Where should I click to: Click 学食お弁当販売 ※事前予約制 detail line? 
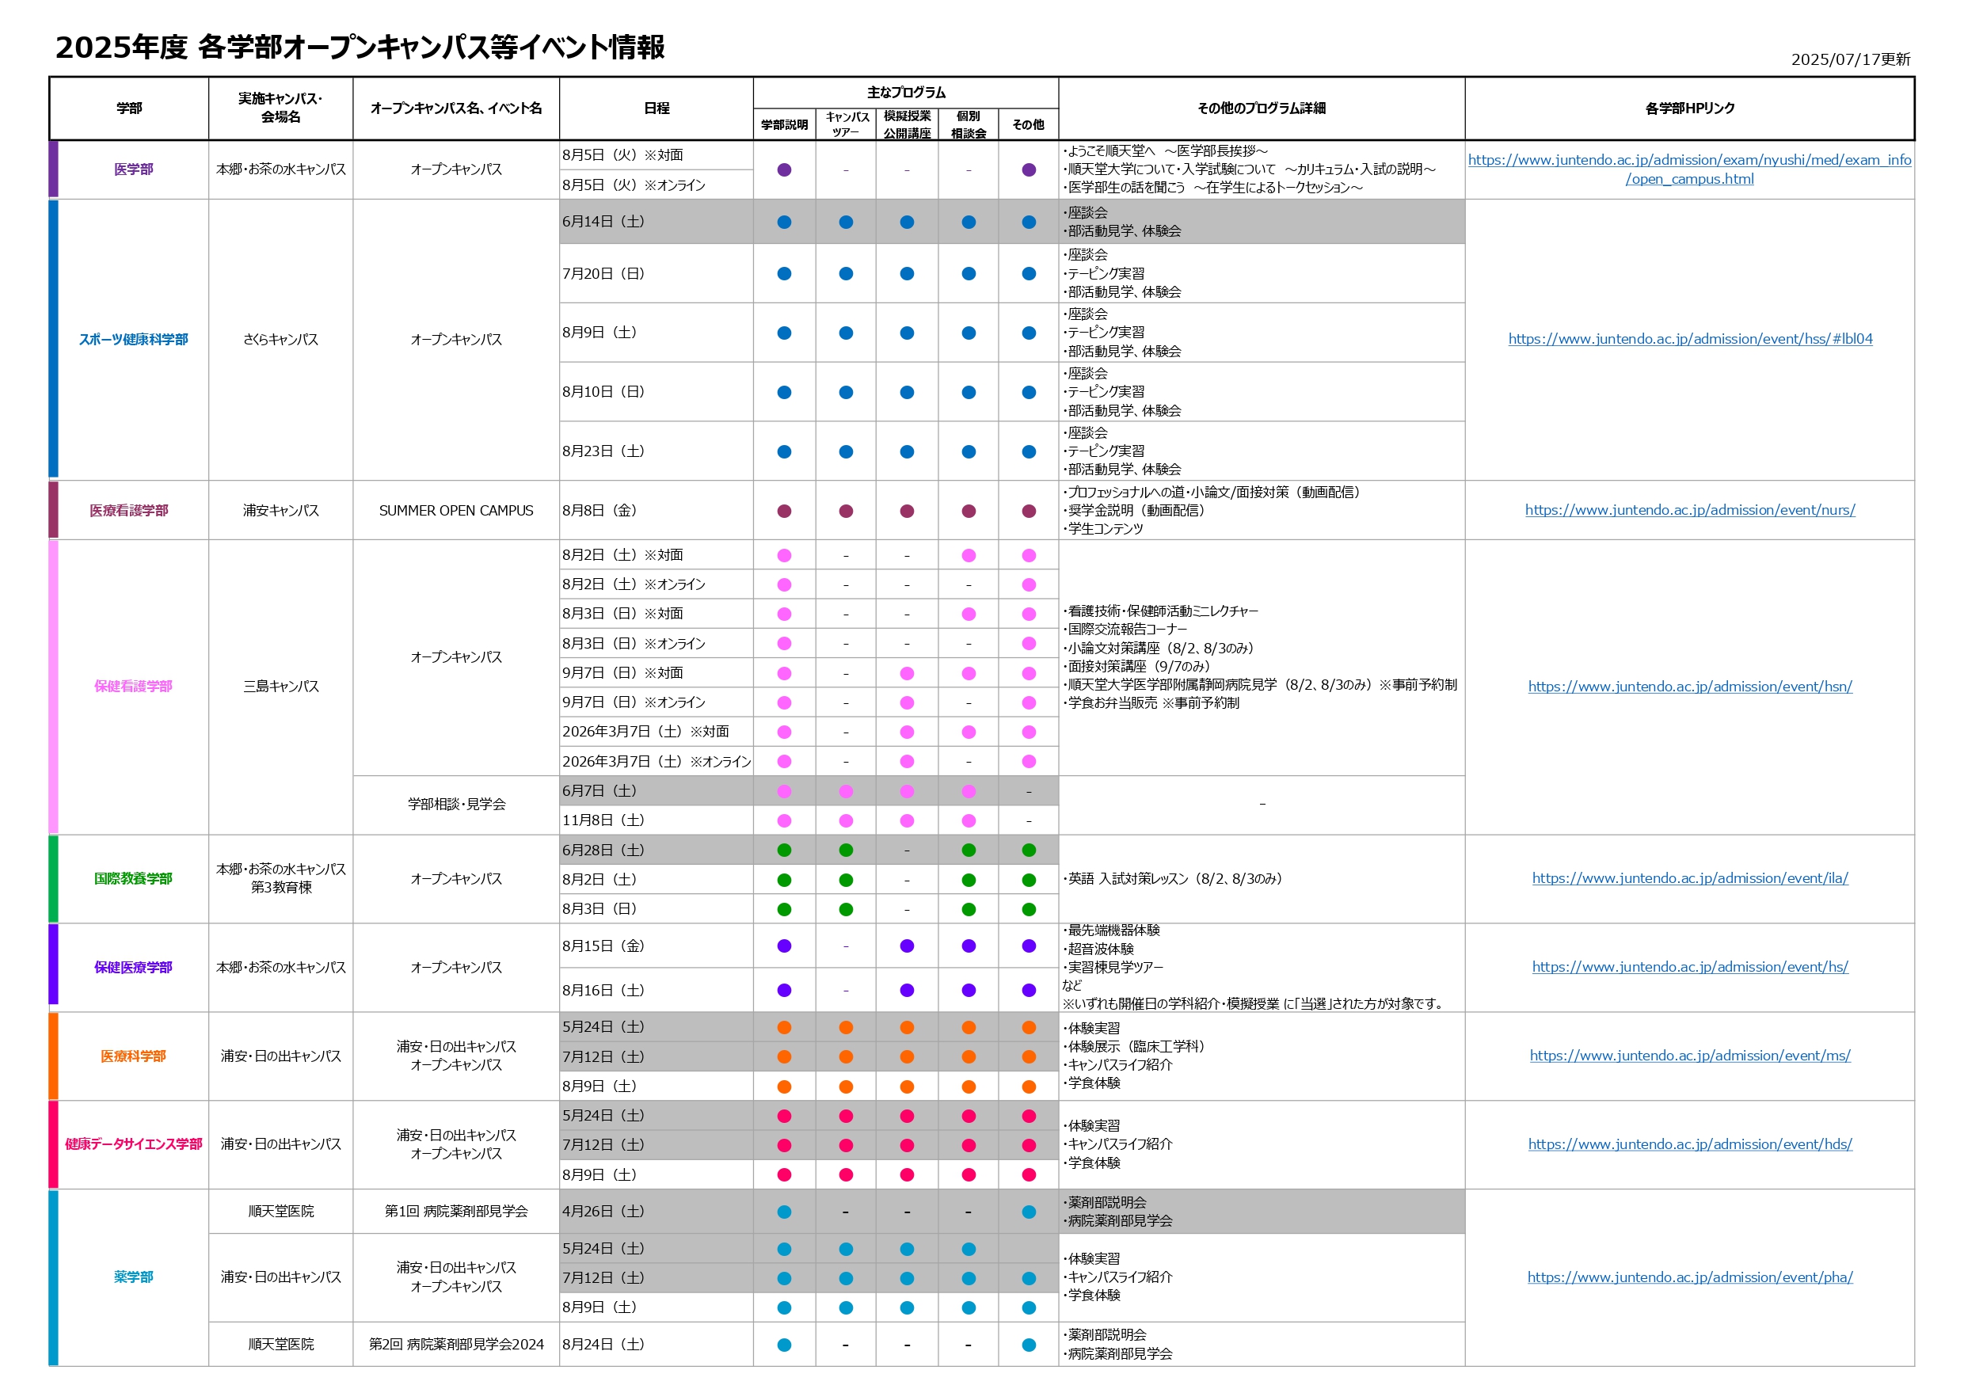[1151, 703]
